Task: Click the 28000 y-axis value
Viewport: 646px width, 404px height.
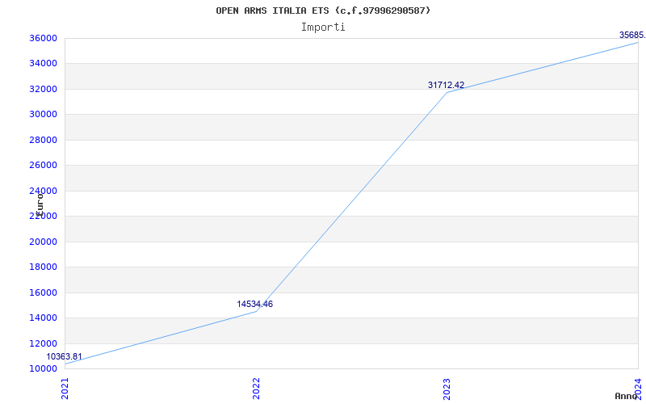Action: [x=43, y=140]
